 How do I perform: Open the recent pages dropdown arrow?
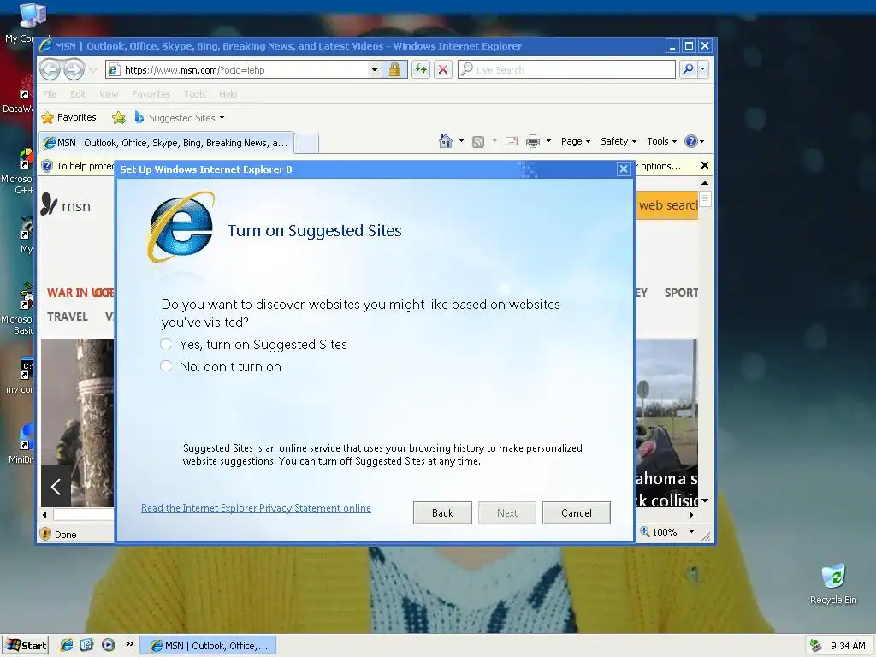92,70
